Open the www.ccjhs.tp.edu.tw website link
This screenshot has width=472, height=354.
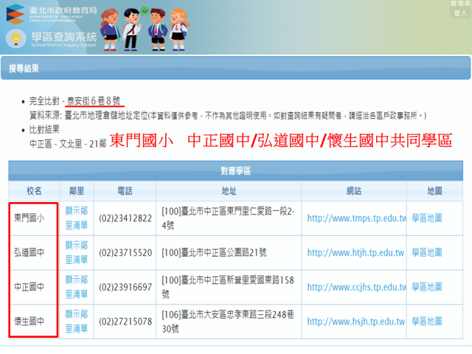pyautogui.click(x=356, y=287)
